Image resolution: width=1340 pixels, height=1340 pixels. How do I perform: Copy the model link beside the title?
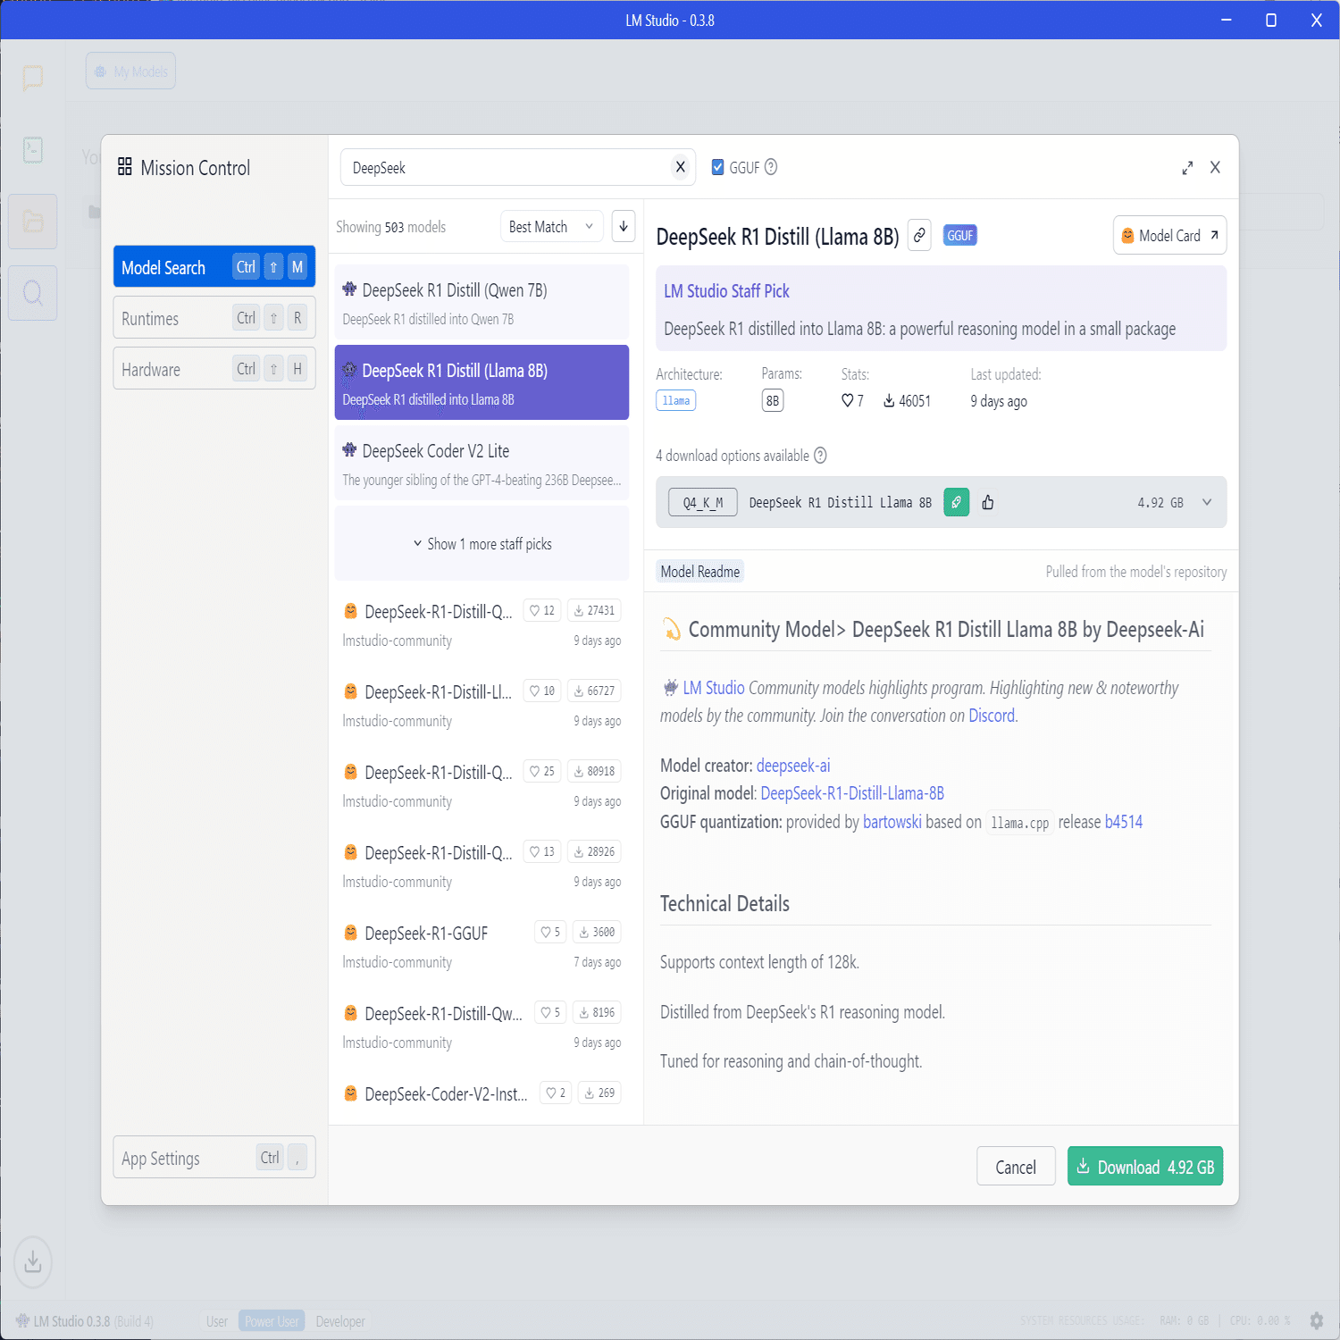(919, 235)
